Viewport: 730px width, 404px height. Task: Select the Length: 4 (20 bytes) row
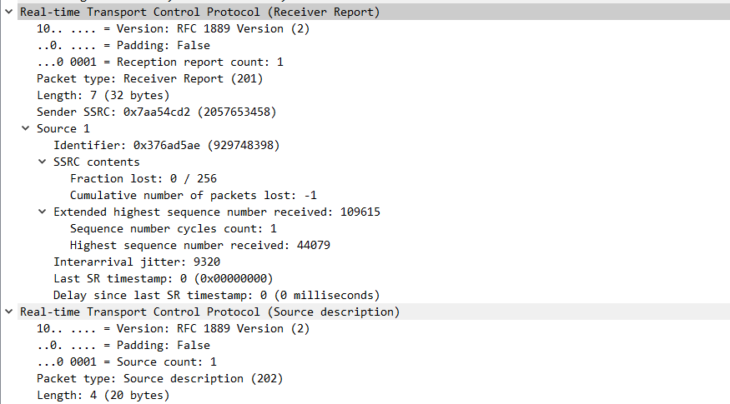point(103,395)
